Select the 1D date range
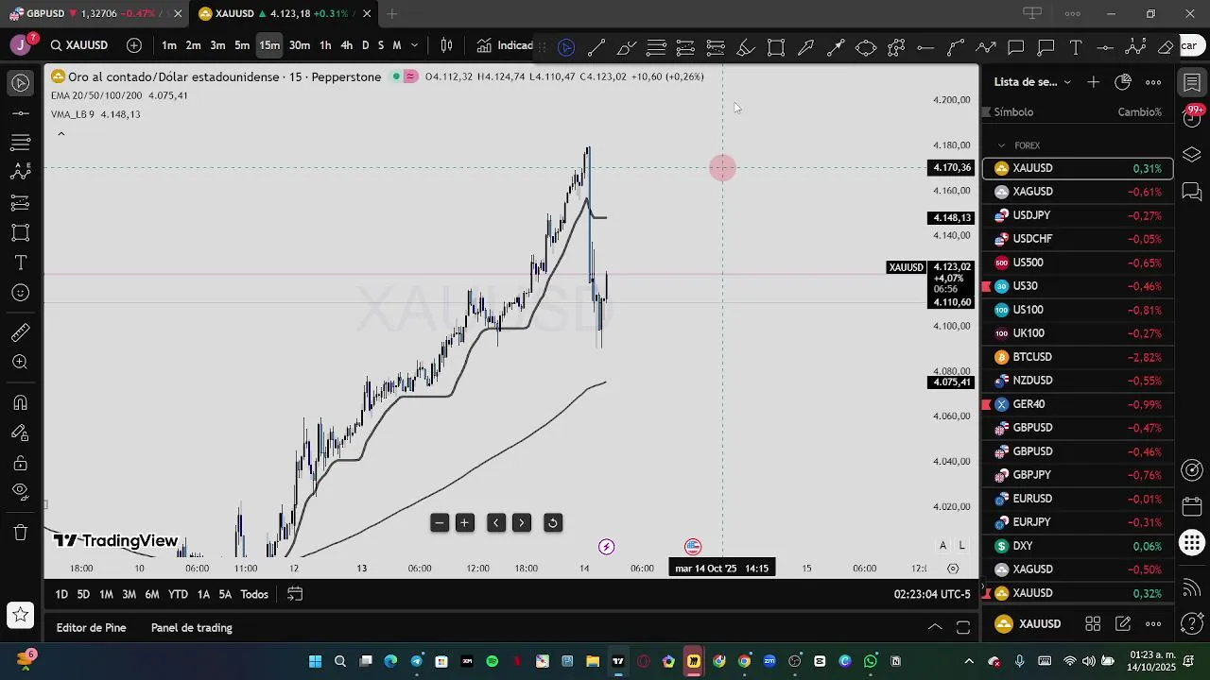Viewport: 1210px width, 680px height. [x=61, y=594]
